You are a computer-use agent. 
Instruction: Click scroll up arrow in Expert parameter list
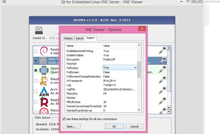pos(139,45)
